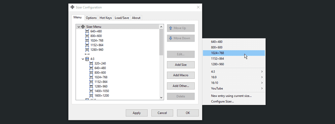
Task: Collapse the Sizer Menu root node
Action: point(79,27)
